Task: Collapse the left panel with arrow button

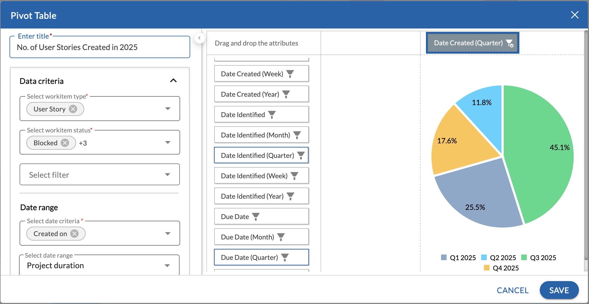Action: (199, 38)
